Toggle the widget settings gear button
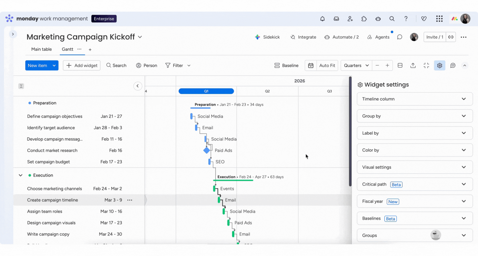Viewport: 478px width, 256px height. pyautogui.click(x=439, y=65)
